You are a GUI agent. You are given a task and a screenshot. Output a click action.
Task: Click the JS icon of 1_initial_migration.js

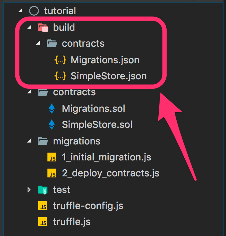[52, 157]
